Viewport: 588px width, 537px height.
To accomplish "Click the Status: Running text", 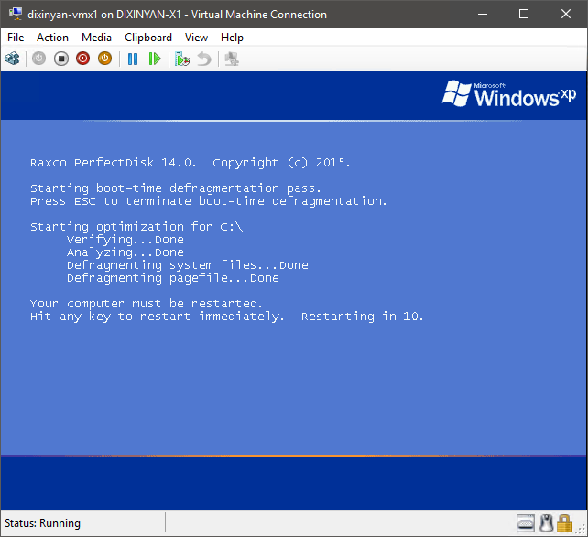I will pos(42,523).
